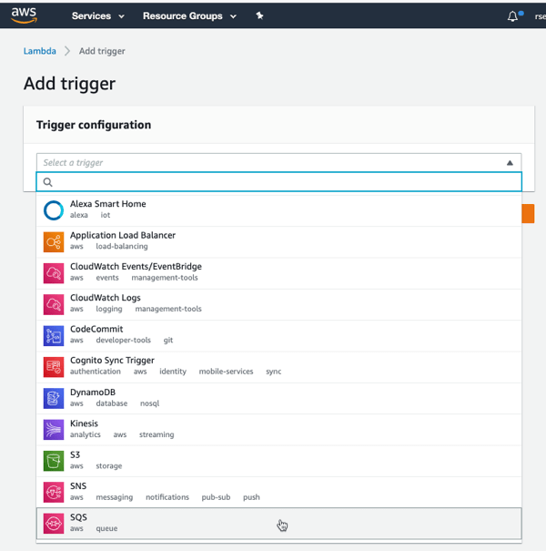Open the notifications bell icon
The width and height of the screenshot is (546, 551).
pyautogui.click(x=512, y=16)
